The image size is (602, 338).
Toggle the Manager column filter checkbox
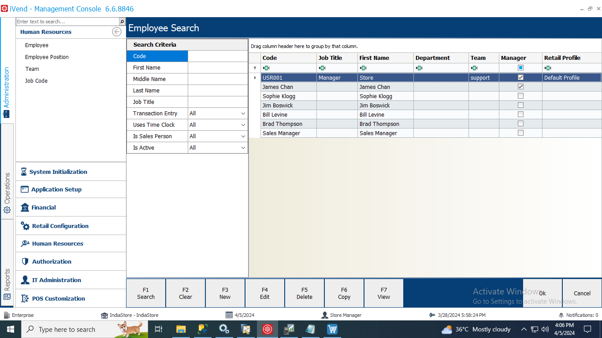click(x=520, y=68)
